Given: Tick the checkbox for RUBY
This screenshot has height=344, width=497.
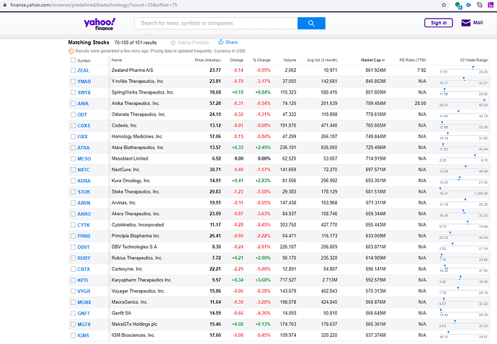Looking at the screenshot, I should (73, 258).
